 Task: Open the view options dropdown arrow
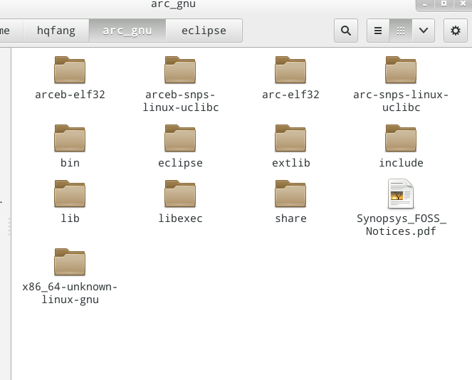[x=424, y=31]
